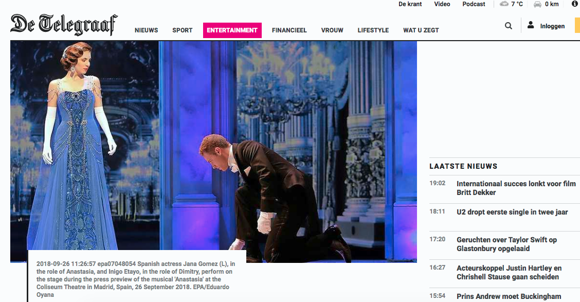This screenshot has width=580, height=302.
Task: Open Wat U Zegt section
Action: [421, 30]
